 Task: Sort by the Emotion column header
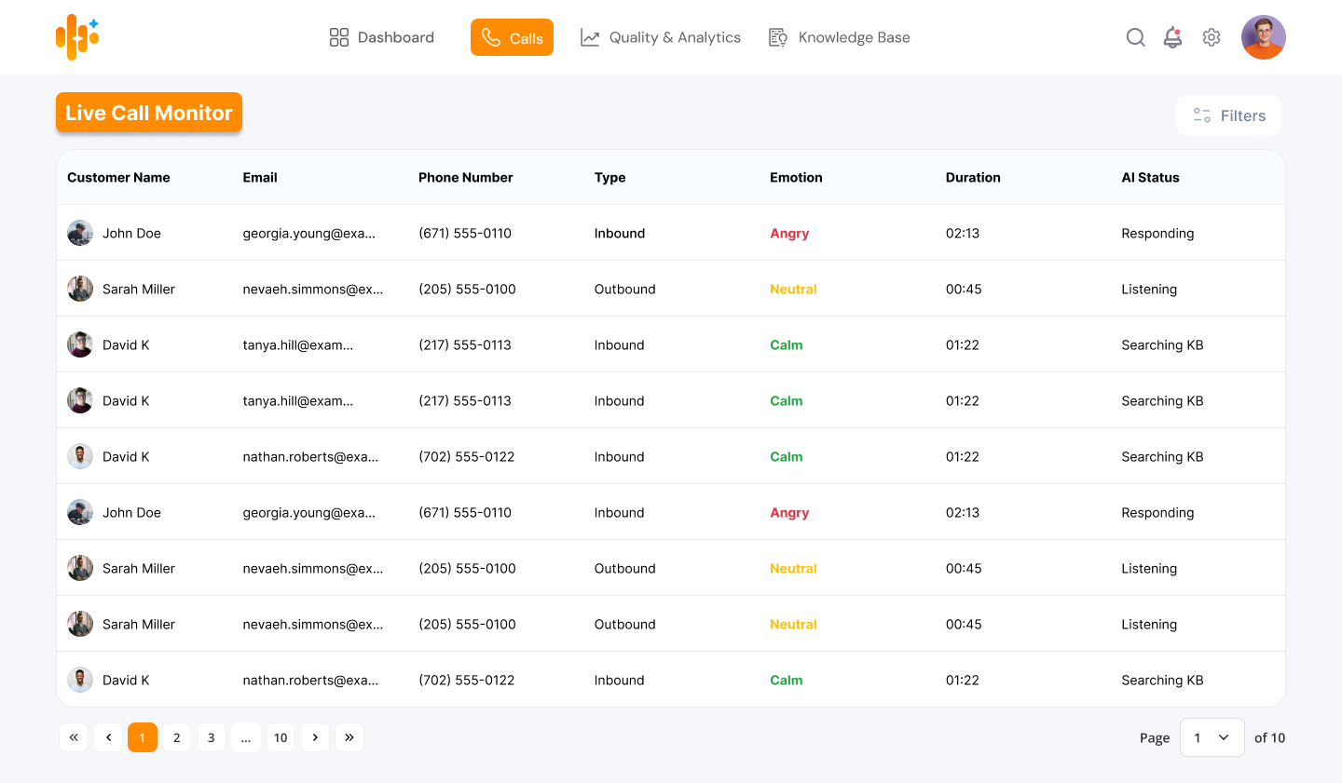point(796,177)
